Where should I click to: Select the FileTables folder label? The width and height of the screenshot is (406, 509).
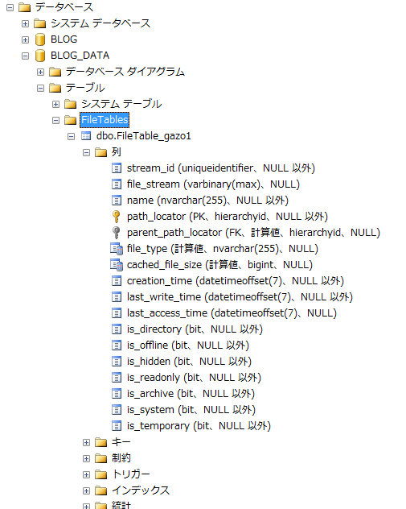tap(105, 120)
